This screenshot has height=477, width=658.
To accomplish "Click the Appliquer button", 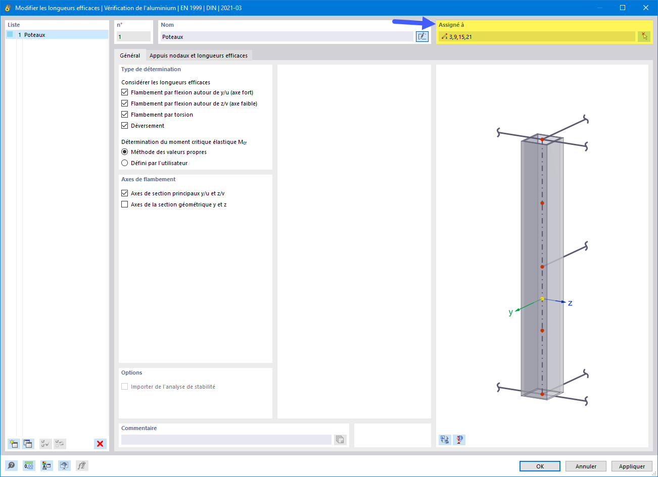I will (632, 466).
